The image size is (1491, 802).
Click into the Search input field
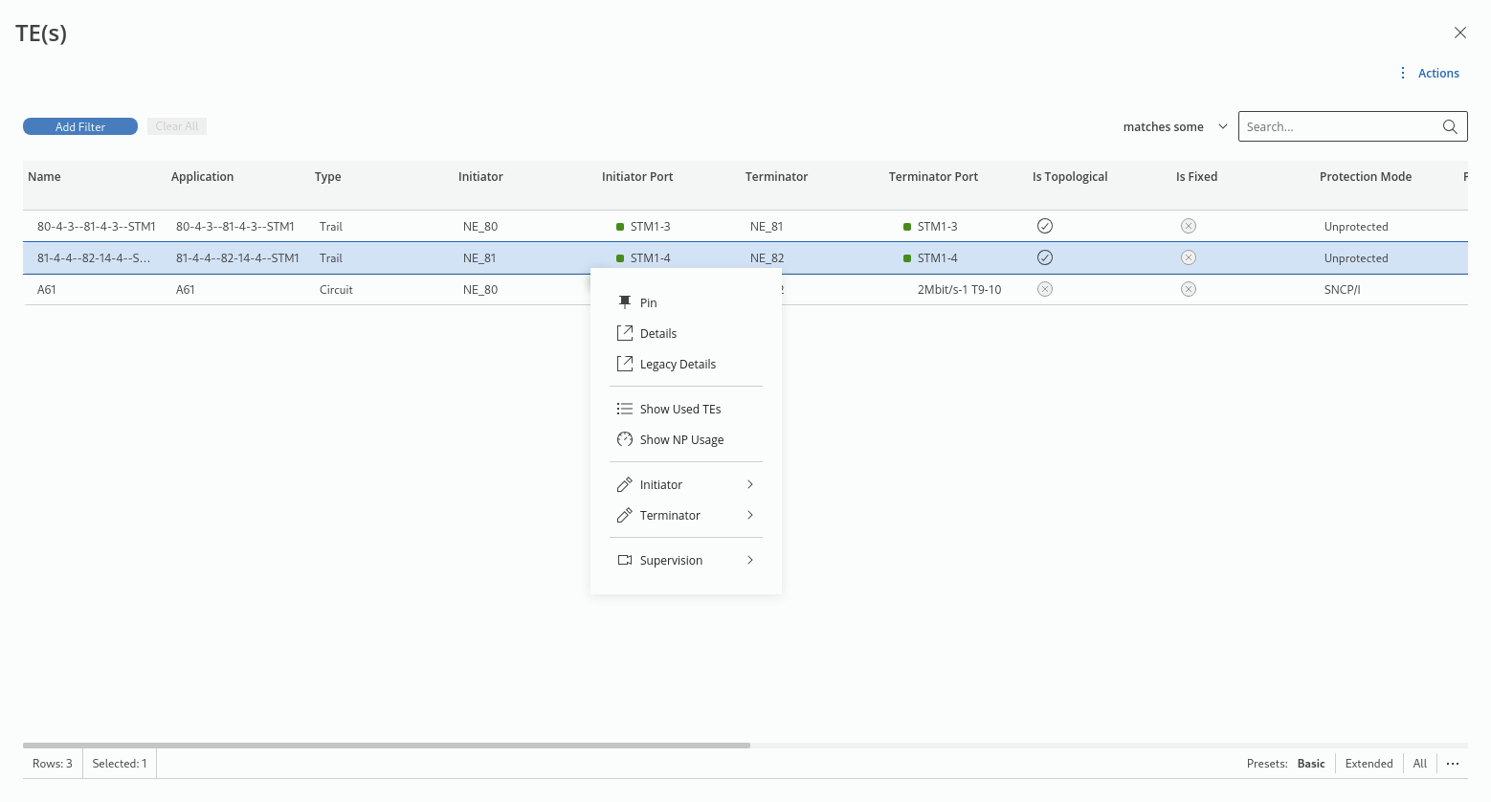tap(1338, 126)
